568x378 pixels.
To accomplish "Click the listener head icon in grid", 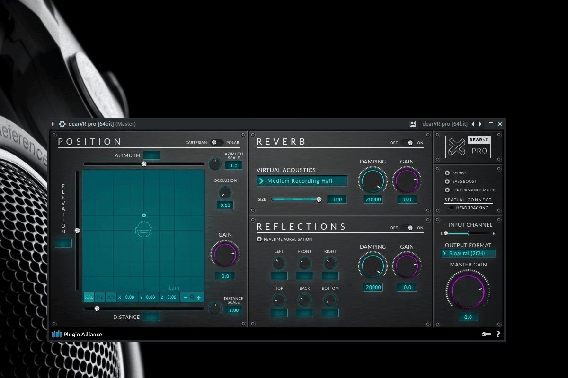I will coord(144,229).
